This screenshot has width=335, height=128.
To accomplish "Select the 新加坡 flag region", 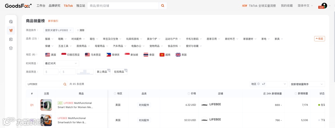I will [132, 55].
